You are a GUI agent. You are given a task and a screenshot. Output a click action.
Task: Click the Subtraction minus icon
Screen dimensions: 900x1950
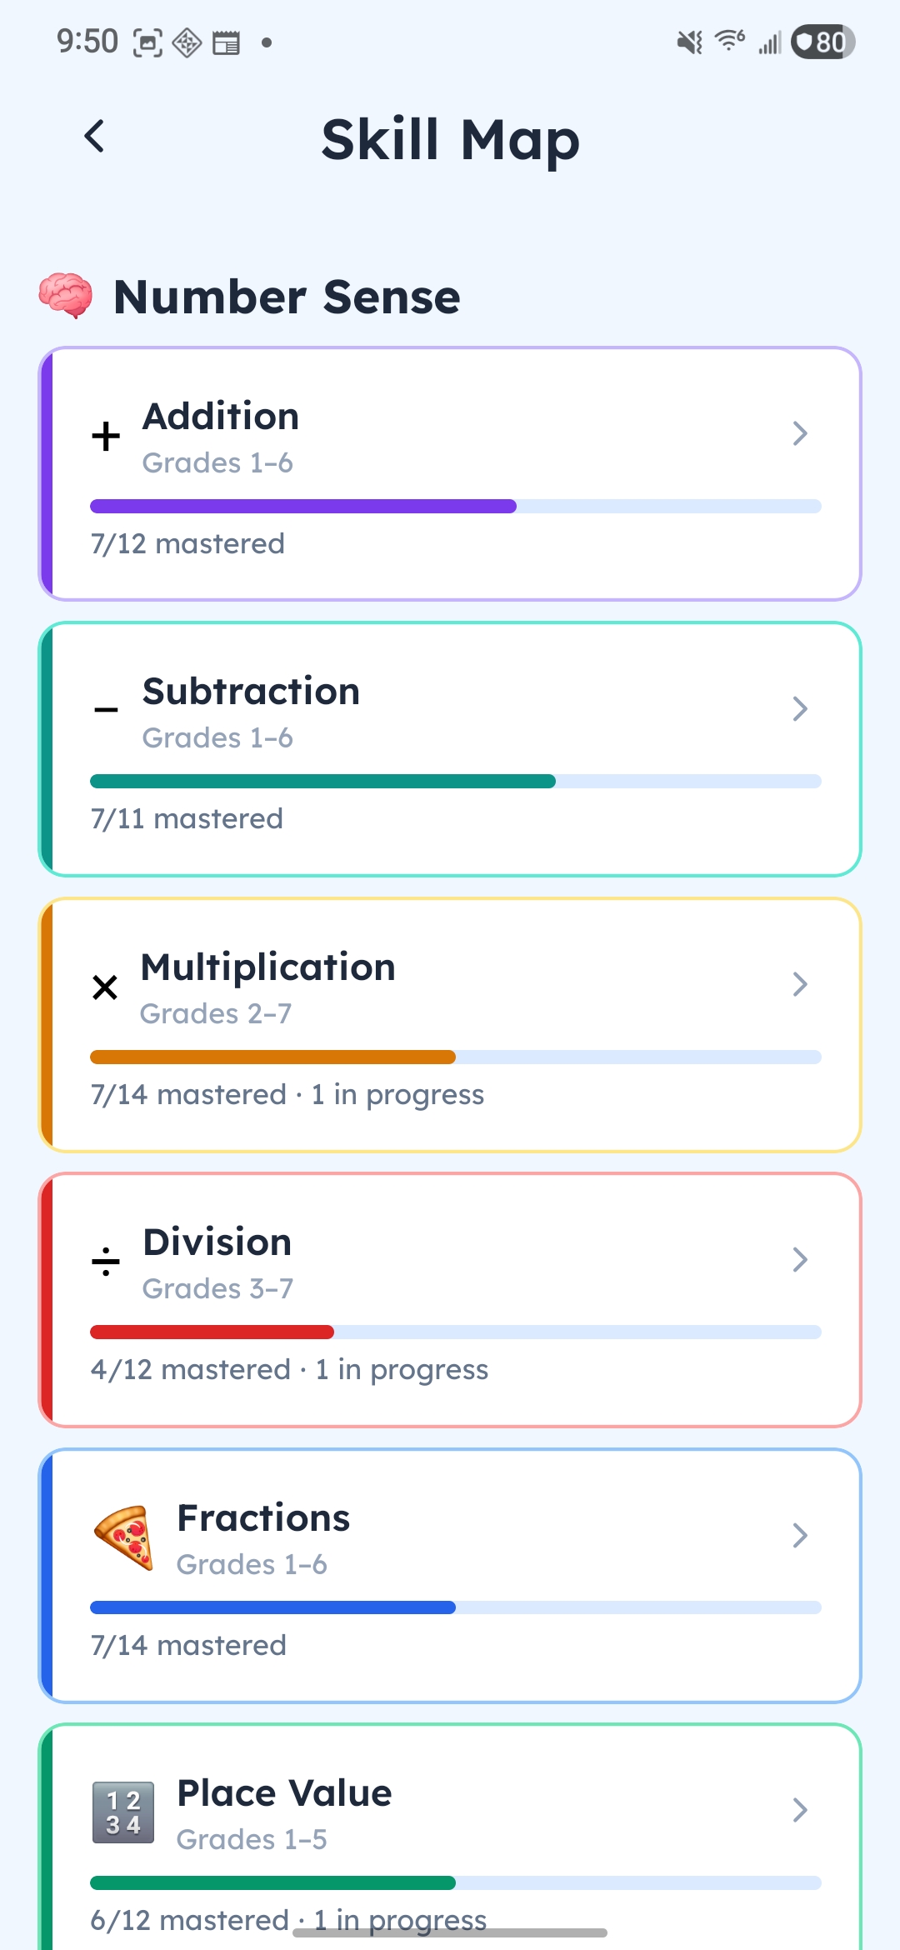[x=105, y=708]
